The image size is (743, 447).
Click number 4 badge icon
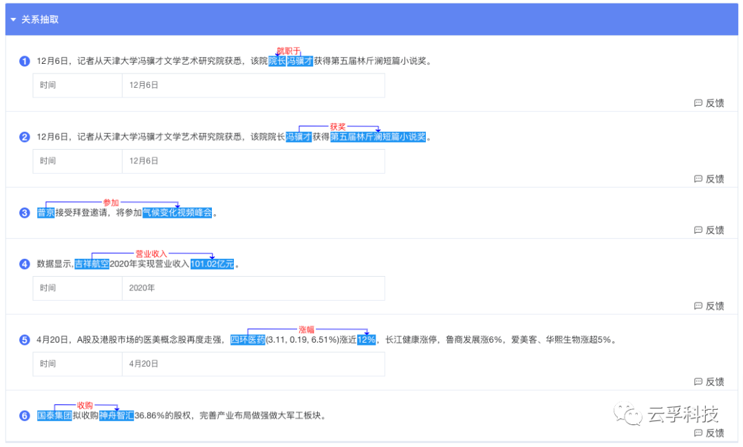click(x=25, y=264)
